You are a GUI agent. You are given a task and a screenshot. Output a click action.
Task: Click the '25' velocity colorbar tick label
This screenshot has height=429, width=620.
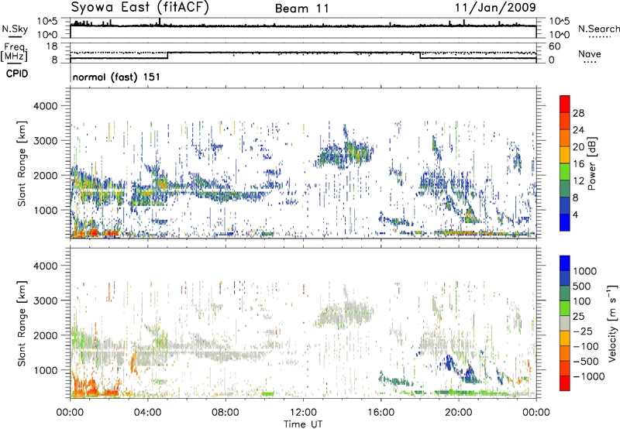579,317
